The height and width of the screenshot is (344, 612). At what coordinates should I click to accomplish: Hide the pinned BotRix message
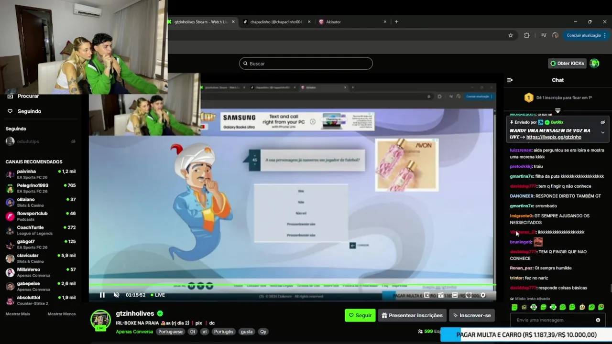[602, 122]
